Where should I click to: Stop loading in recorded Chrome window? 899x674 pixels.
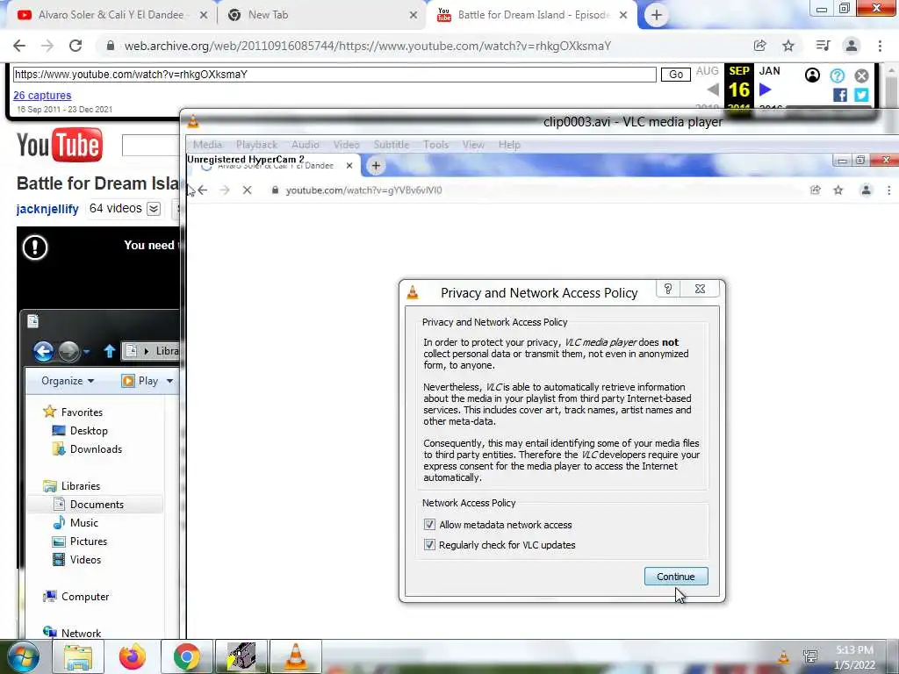[247, 190]
